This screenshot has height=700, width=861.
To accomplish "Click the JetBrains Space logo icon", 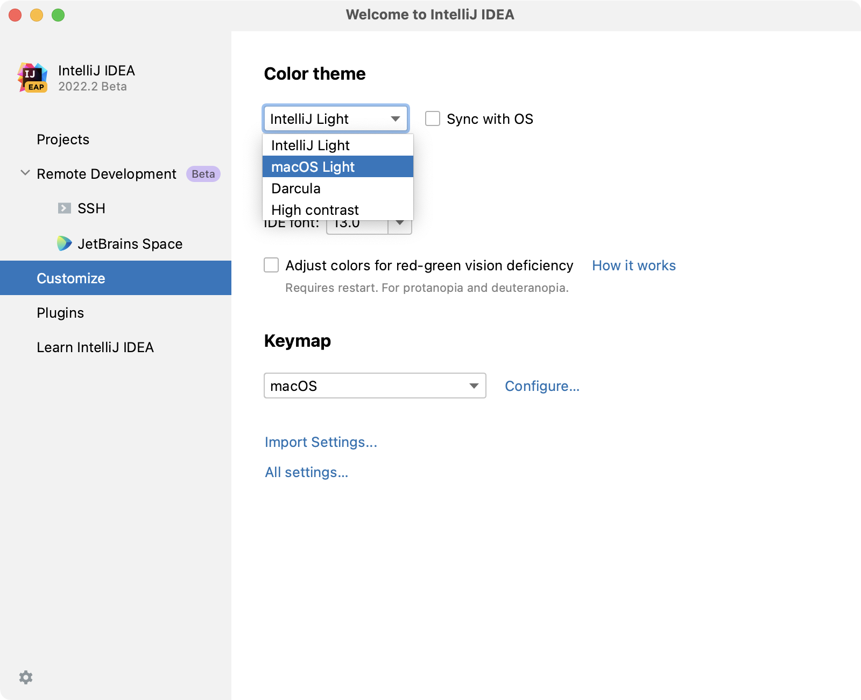I will [x=65, y=243].
